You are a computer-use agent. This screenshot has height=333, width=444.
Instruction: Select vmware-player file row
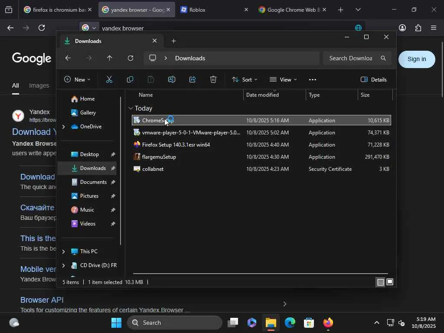pyautogui.click(x=261, y=133)
